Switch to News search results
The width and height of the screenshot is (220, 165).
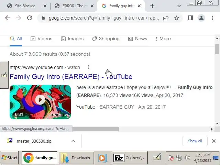click(137, 39)
